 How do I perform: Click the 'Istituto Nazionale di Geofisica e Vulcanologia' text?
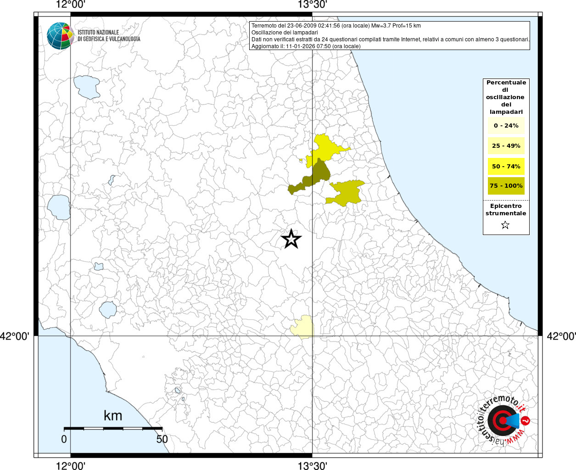109,36
